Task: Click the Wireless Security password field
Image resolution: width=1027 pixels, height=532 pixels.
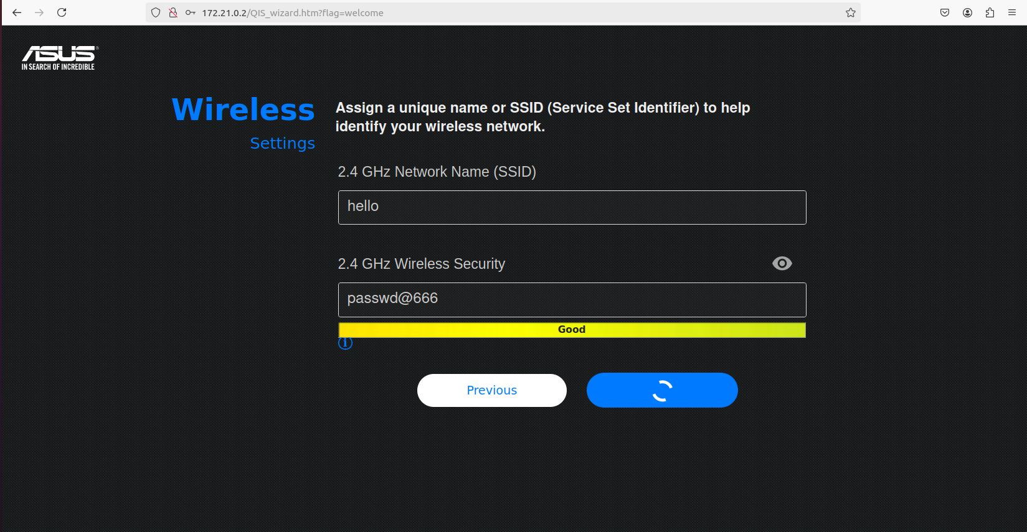Action: 572,299
